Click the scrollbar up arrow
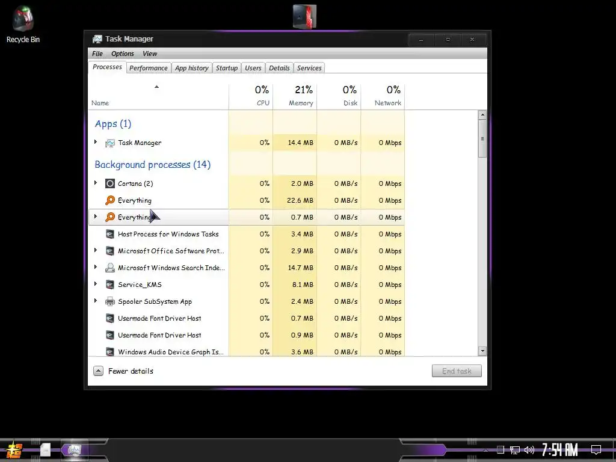Screen dimensions: 616x462 (x=482, y=115)
